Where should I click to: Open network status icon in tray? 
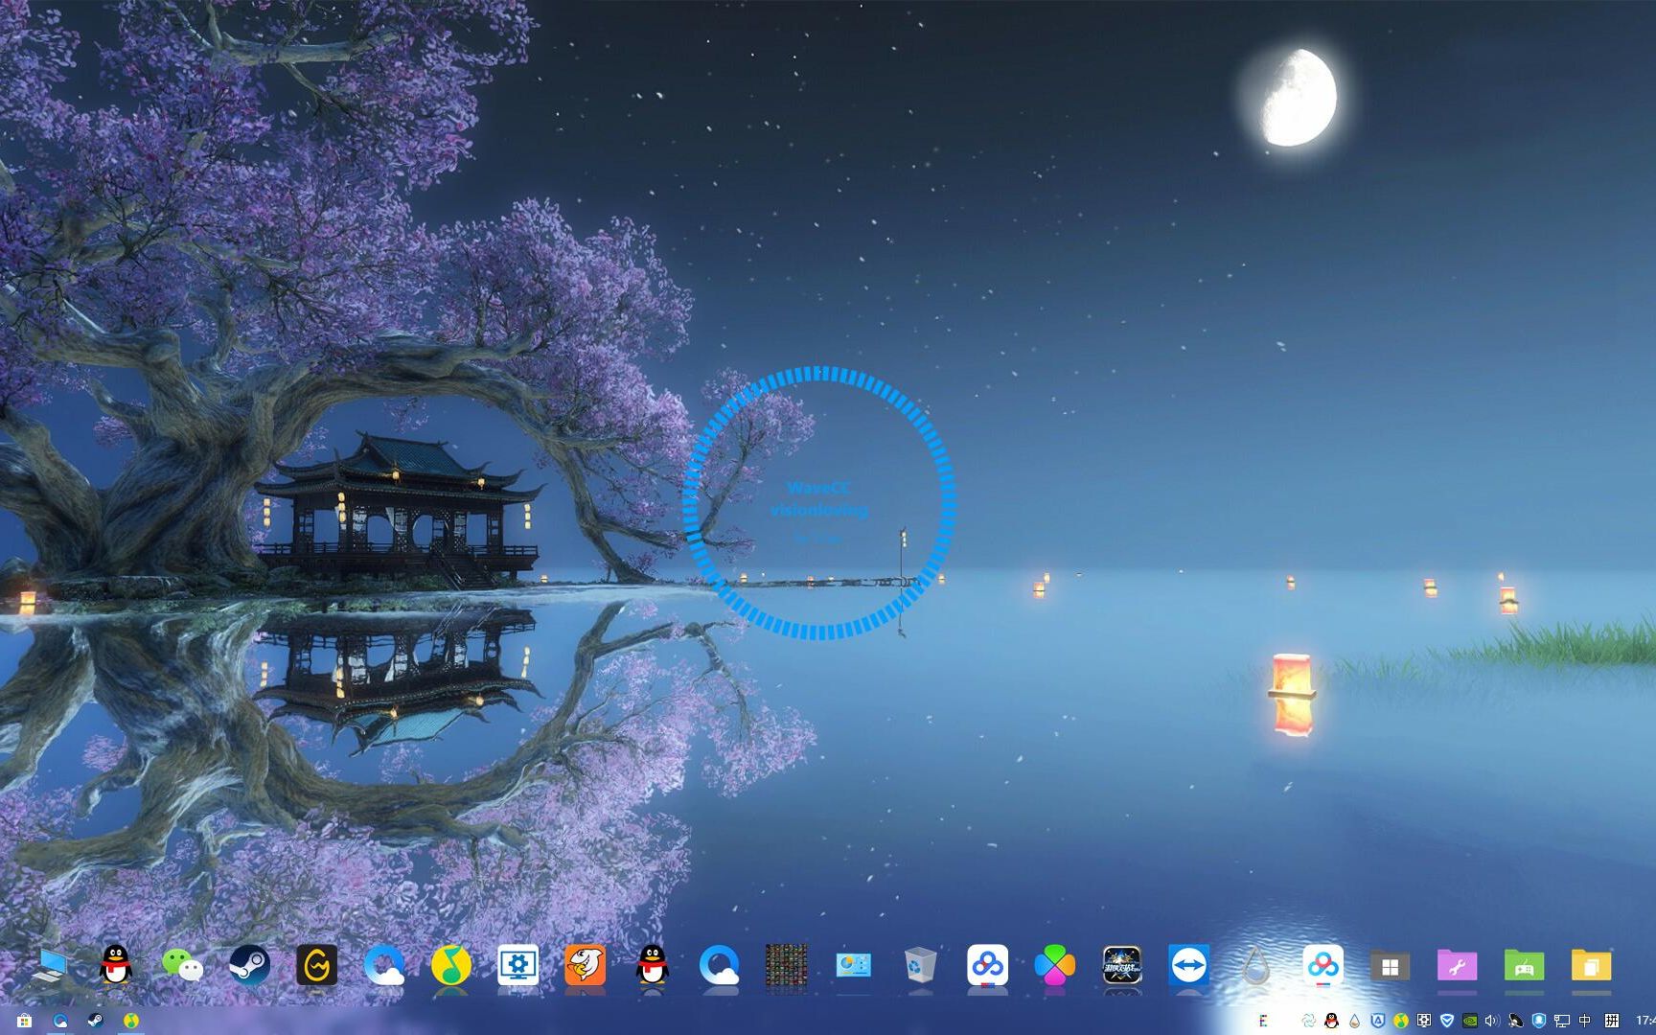click(x=1561, y=1022)
